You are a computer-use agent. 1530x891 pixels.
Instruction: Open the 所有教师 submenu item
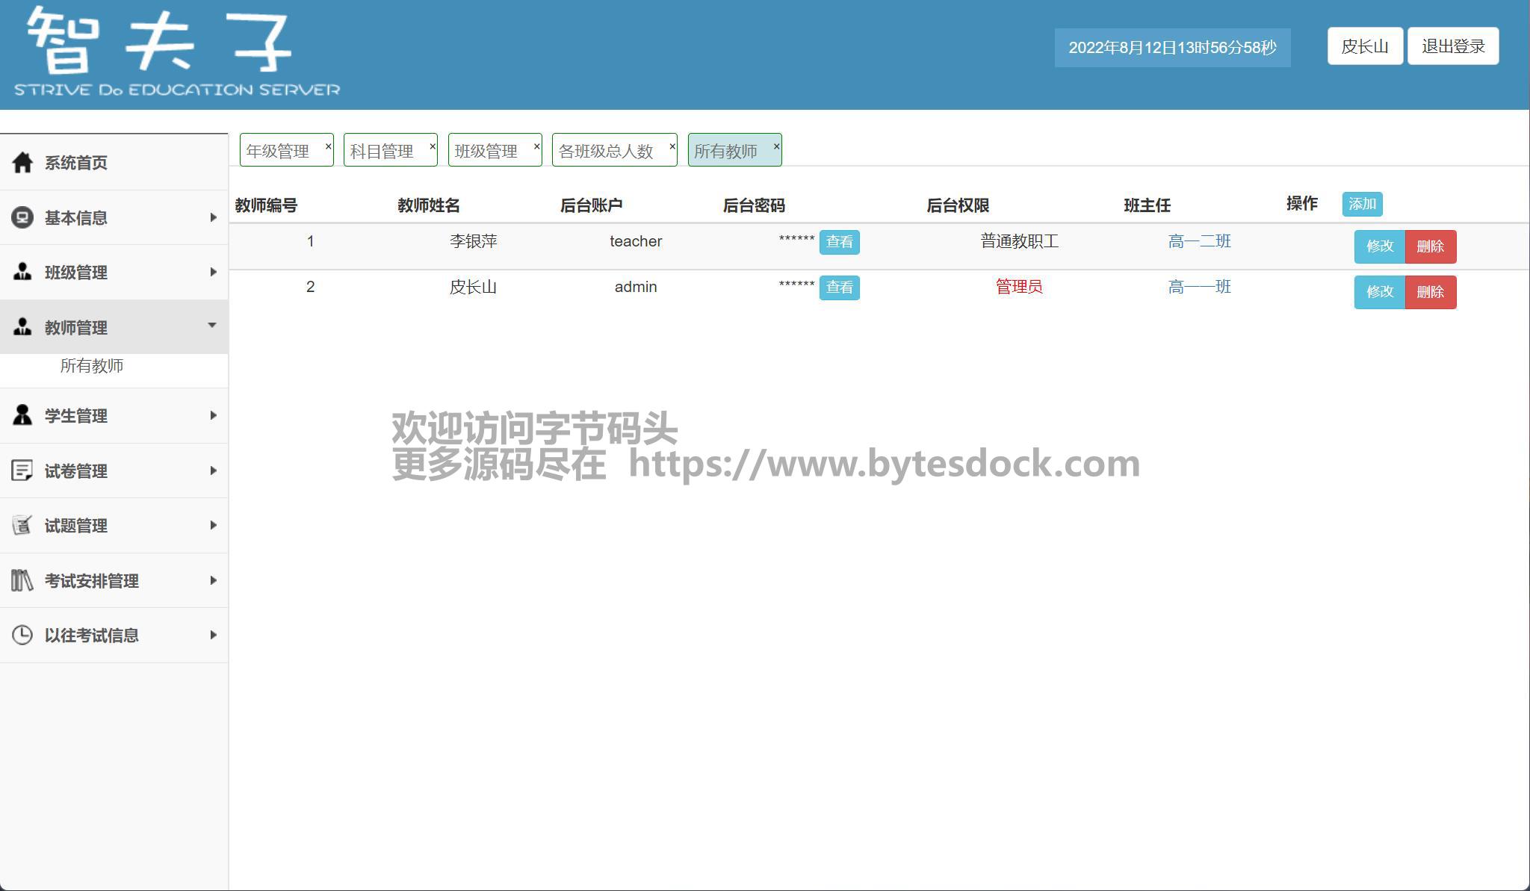pyautogui.click(x=92, y=366)
